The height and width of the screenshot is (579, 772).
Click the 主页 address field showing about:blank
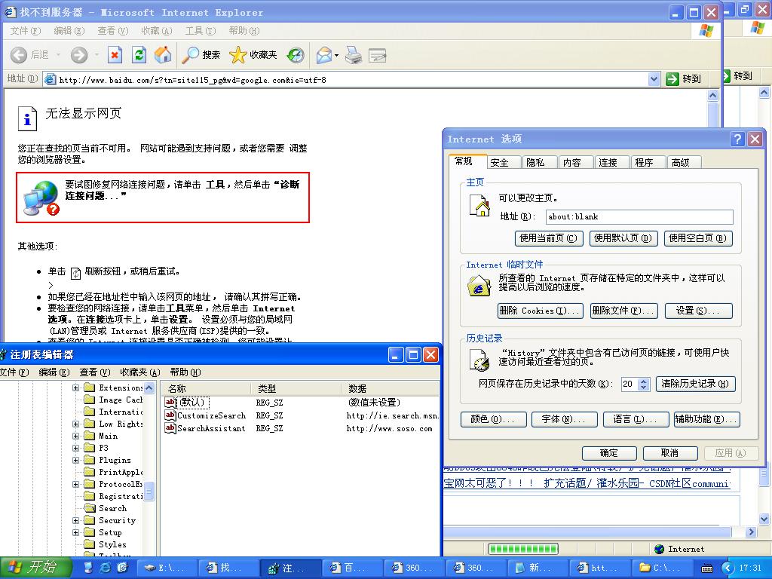click(639, 216)
